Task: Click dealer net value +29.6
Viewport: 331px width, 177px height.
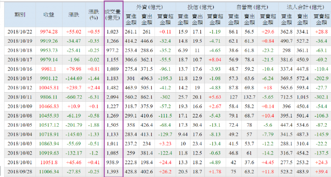Action: 268,32
